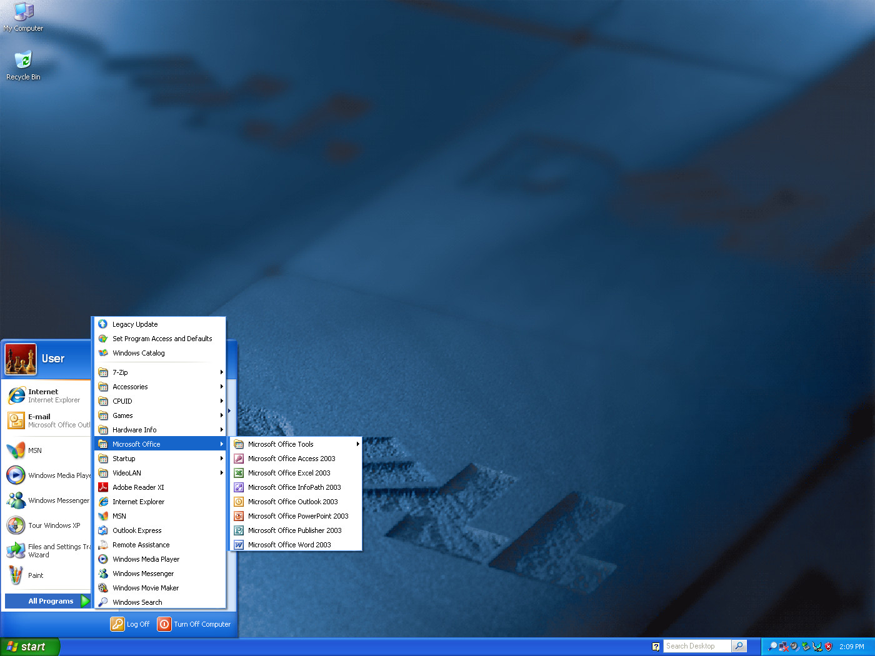Click the Search Desktop magnifier button
The height and width of the screenshot is (656, 875).
coord(739,646)
